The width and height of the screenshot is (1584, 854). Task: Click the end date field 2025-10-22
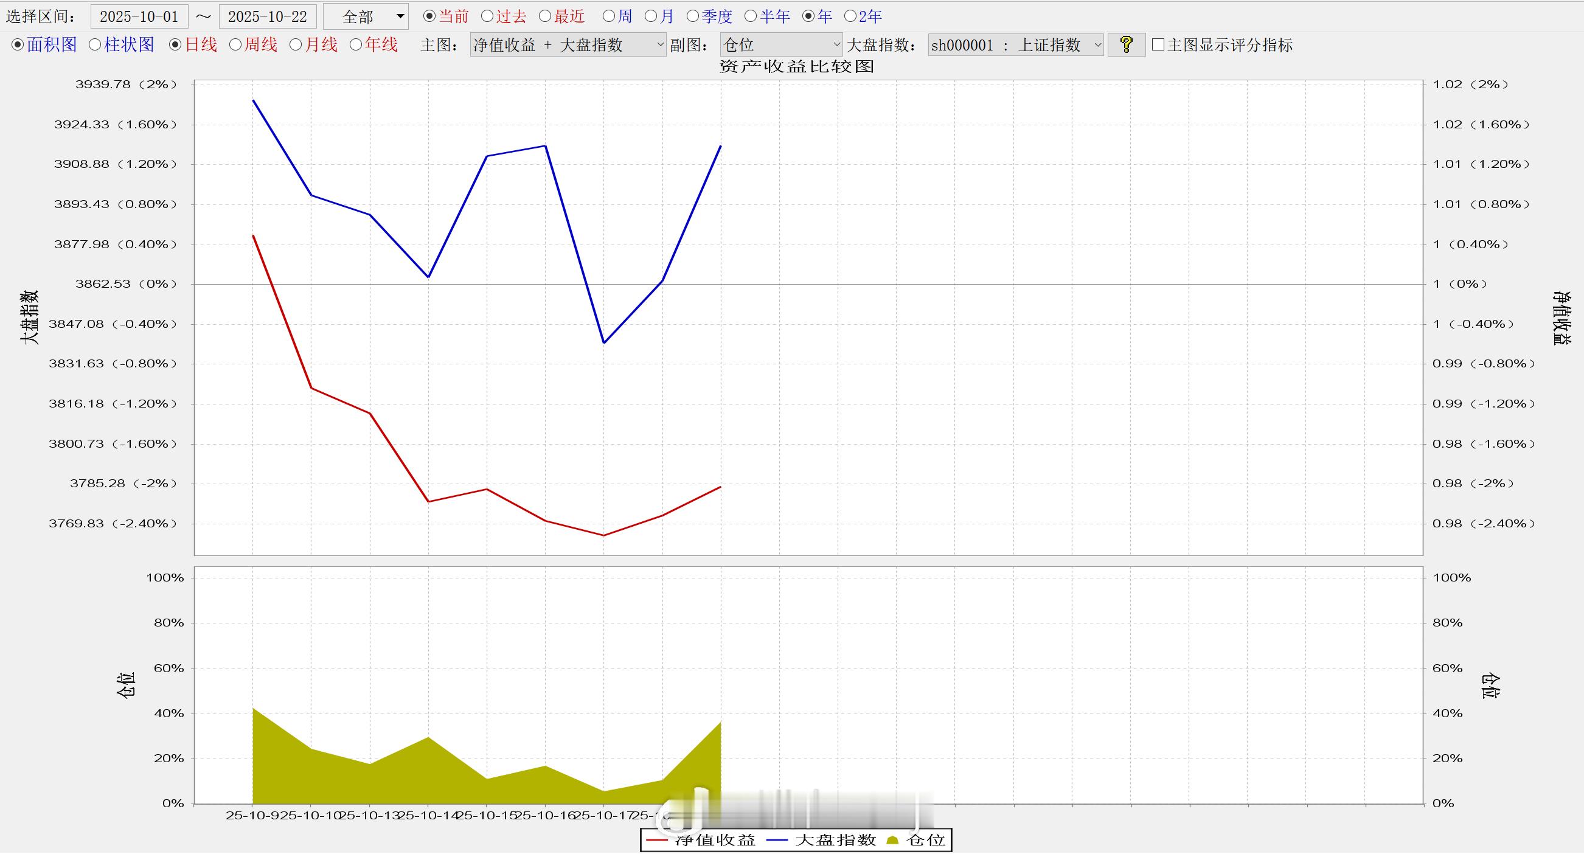point(268,16)
